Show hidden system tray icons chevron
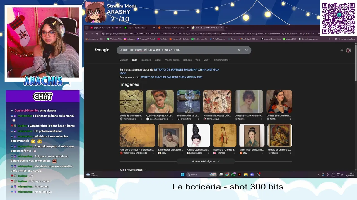The image size is (357, 200). (319, 175)
